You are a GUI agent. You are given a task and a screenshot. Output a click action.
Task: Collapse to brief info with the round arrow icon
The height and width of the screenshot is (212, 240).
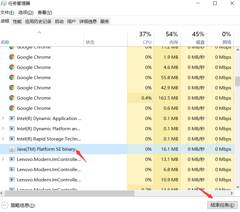point(5,205)
